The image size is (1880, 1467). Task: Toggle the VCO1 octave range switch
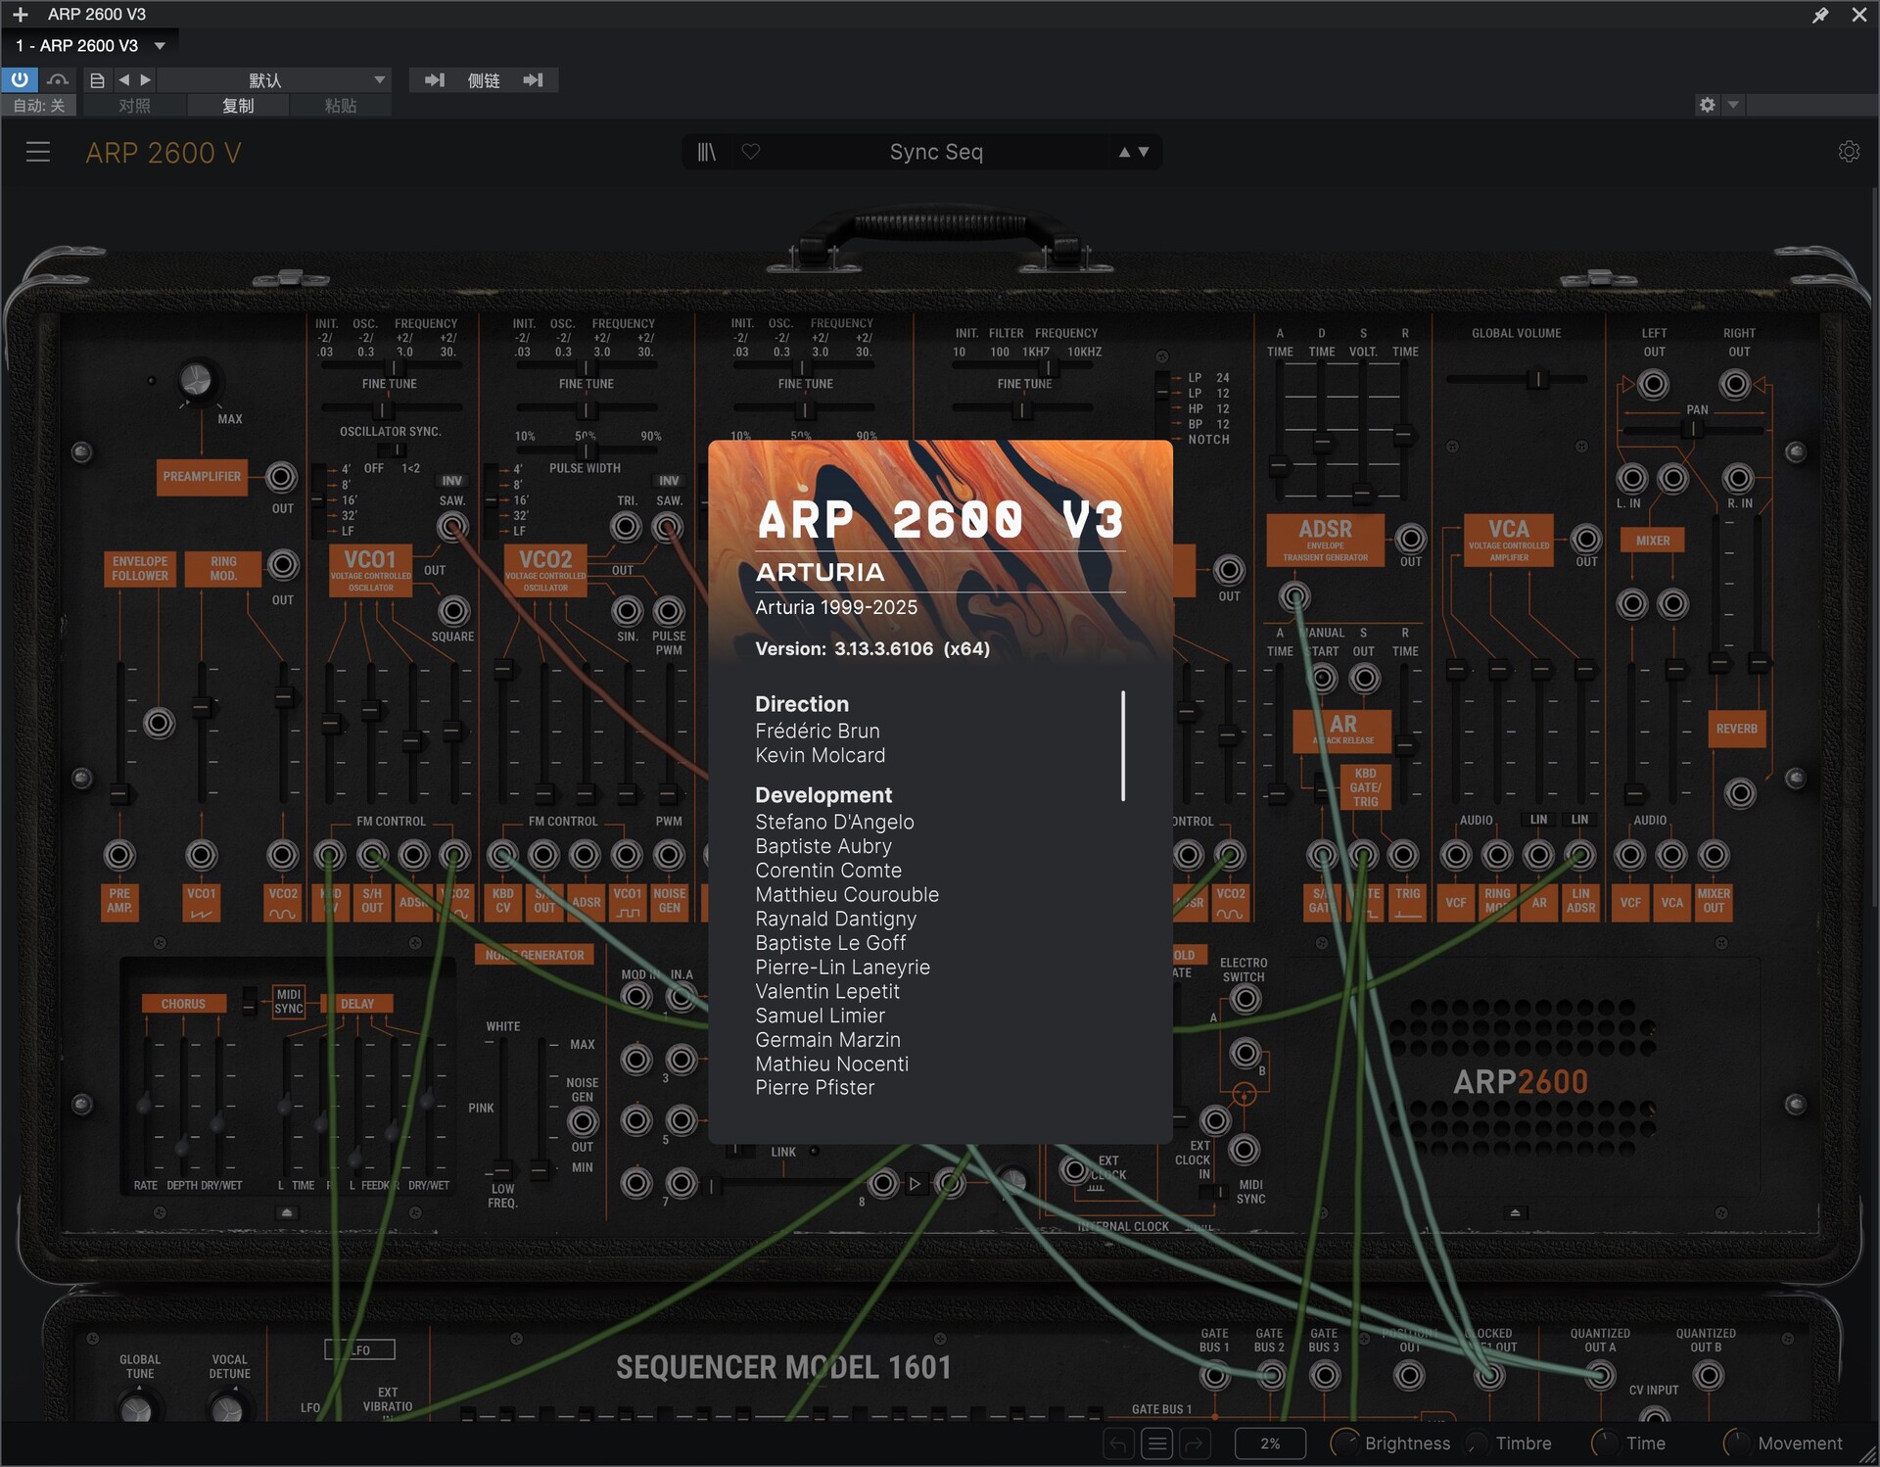tap(318, 500)
